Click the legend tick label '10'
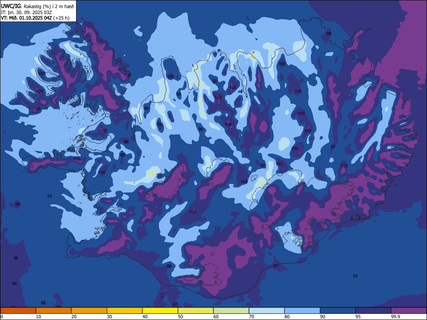This screenshot has width=427, height=320. tap(38, 317)
